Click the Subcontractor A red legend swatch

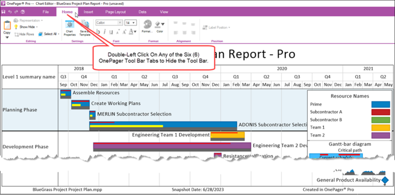[x=381, y=112]
